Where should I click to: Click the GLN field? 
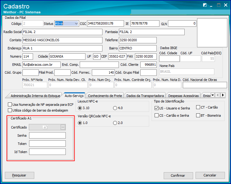[182, 23]
